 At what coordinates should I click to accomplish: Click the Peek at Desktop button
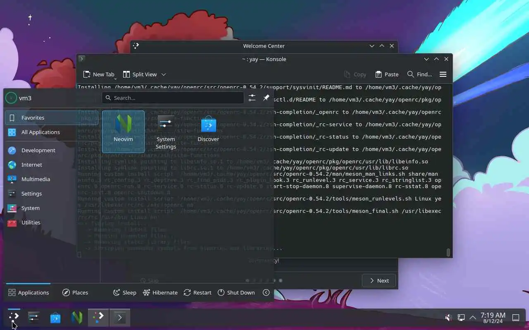(516, 317)
